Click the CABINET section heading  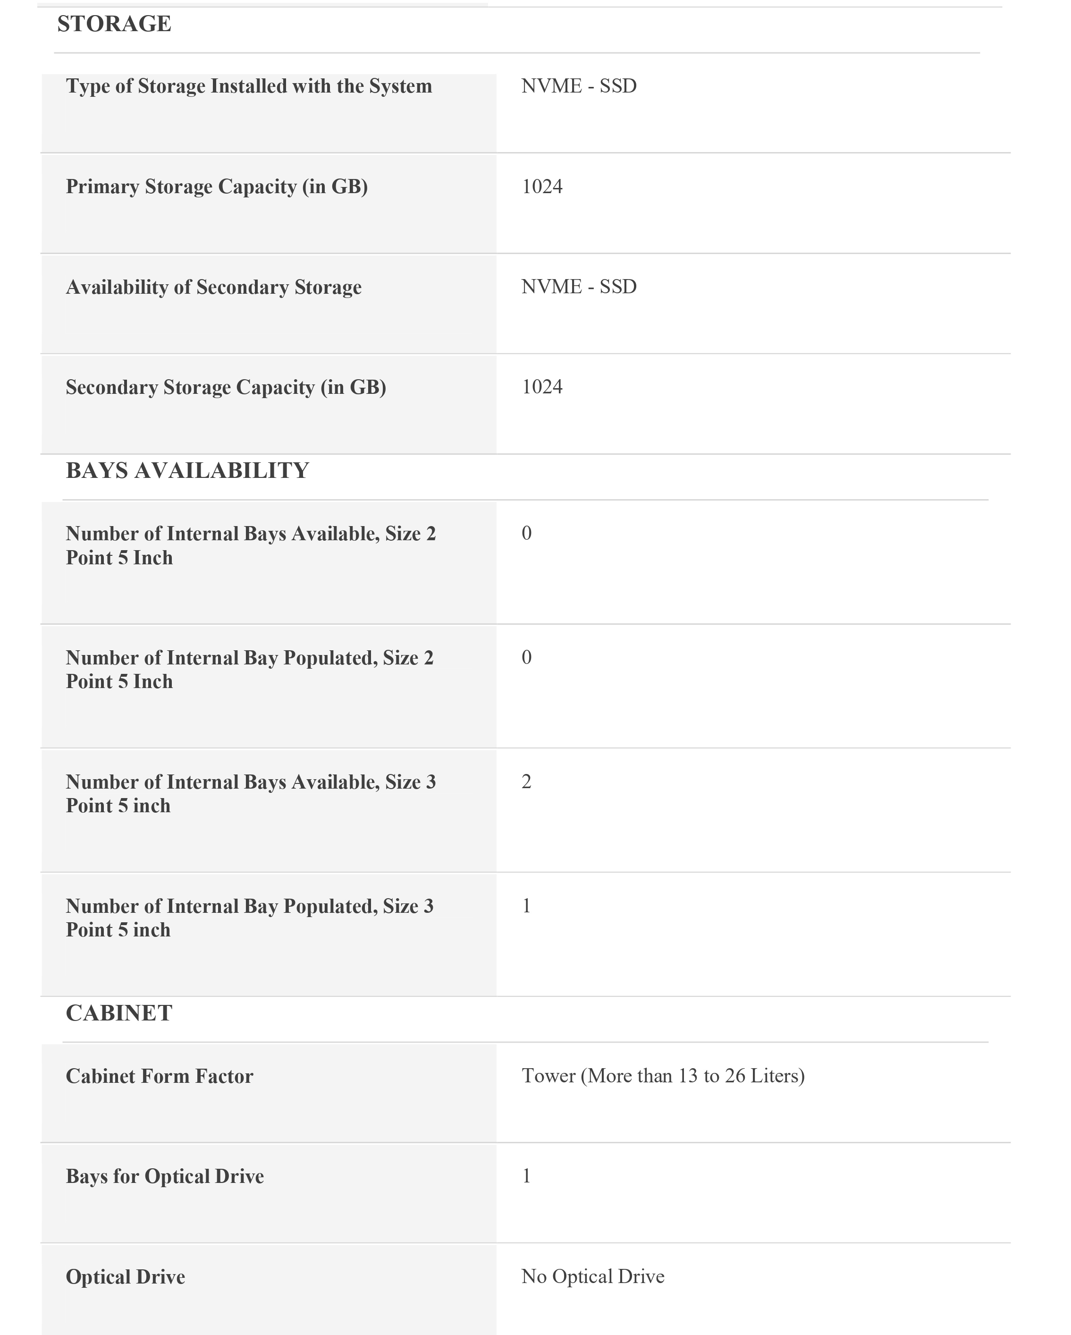(x=119, y=1013)
